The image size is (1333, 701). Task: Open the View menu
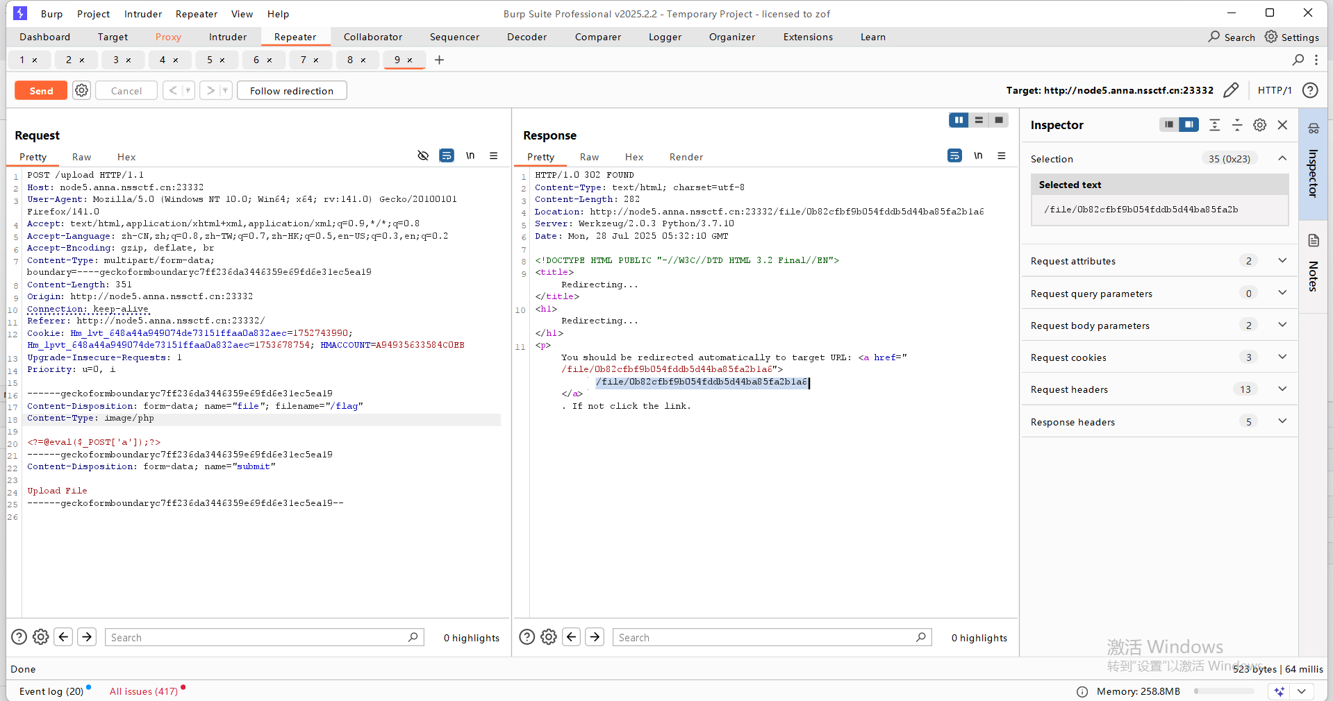[242, 14]
